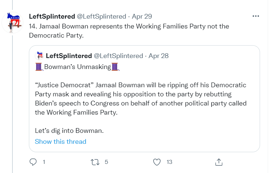Open the LeftSplintered display name profile link

tap(51, 16)
